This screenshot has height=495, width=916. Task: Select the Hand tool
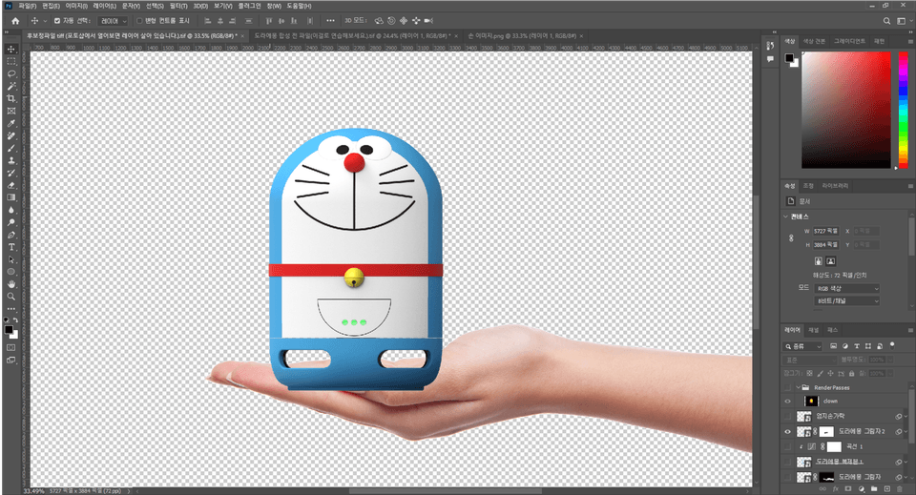[11, 284]
